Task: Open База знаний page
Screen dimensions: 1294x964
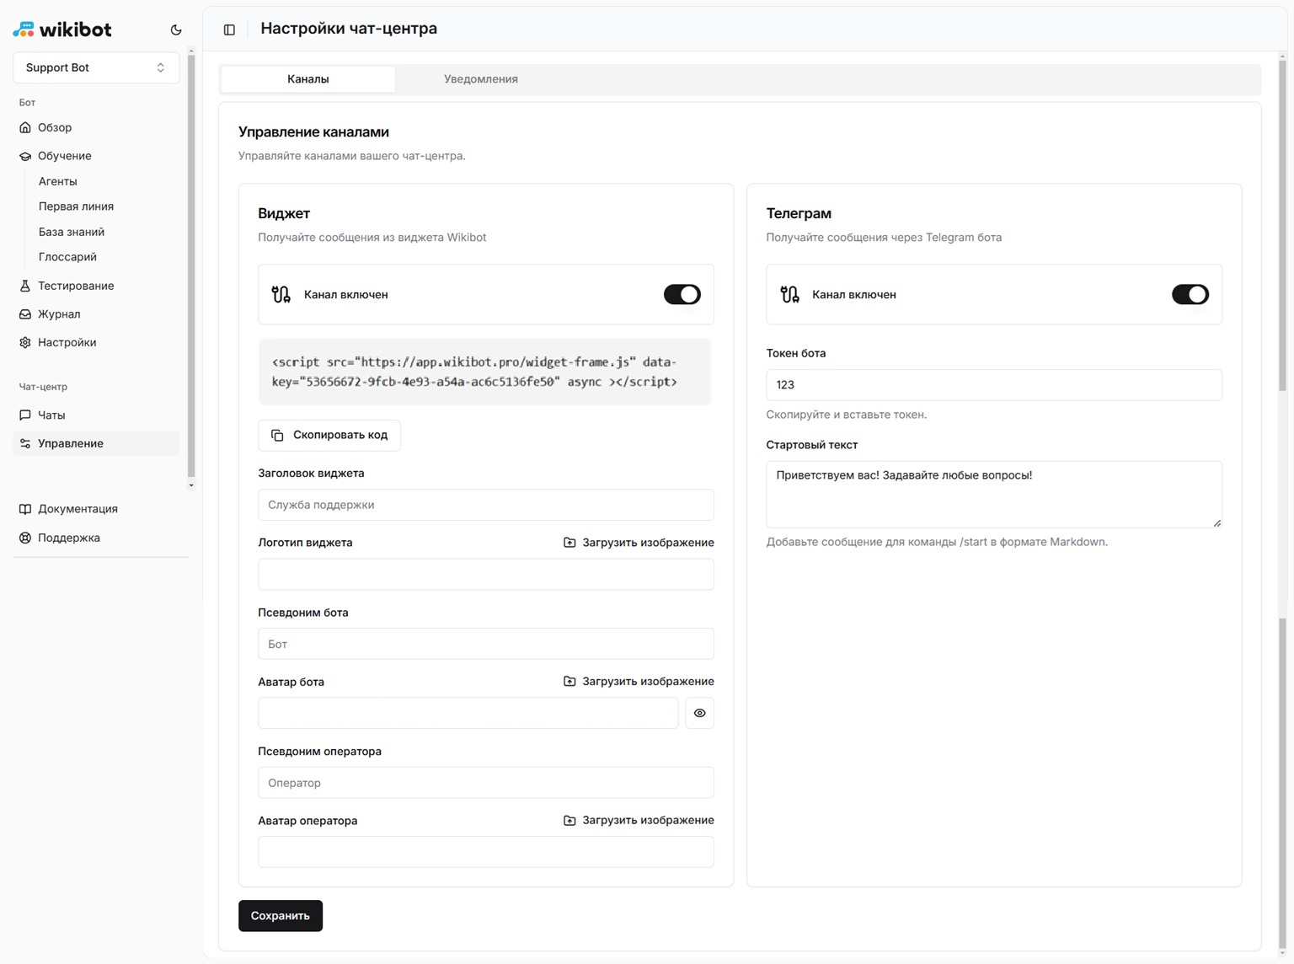Action: [x=72, y=232]
